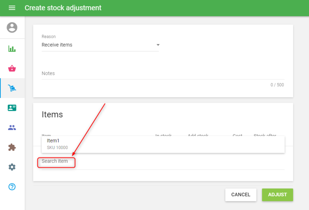Open the Reports bar chart icon
This screenshot has height=210, width=309.
12,49
